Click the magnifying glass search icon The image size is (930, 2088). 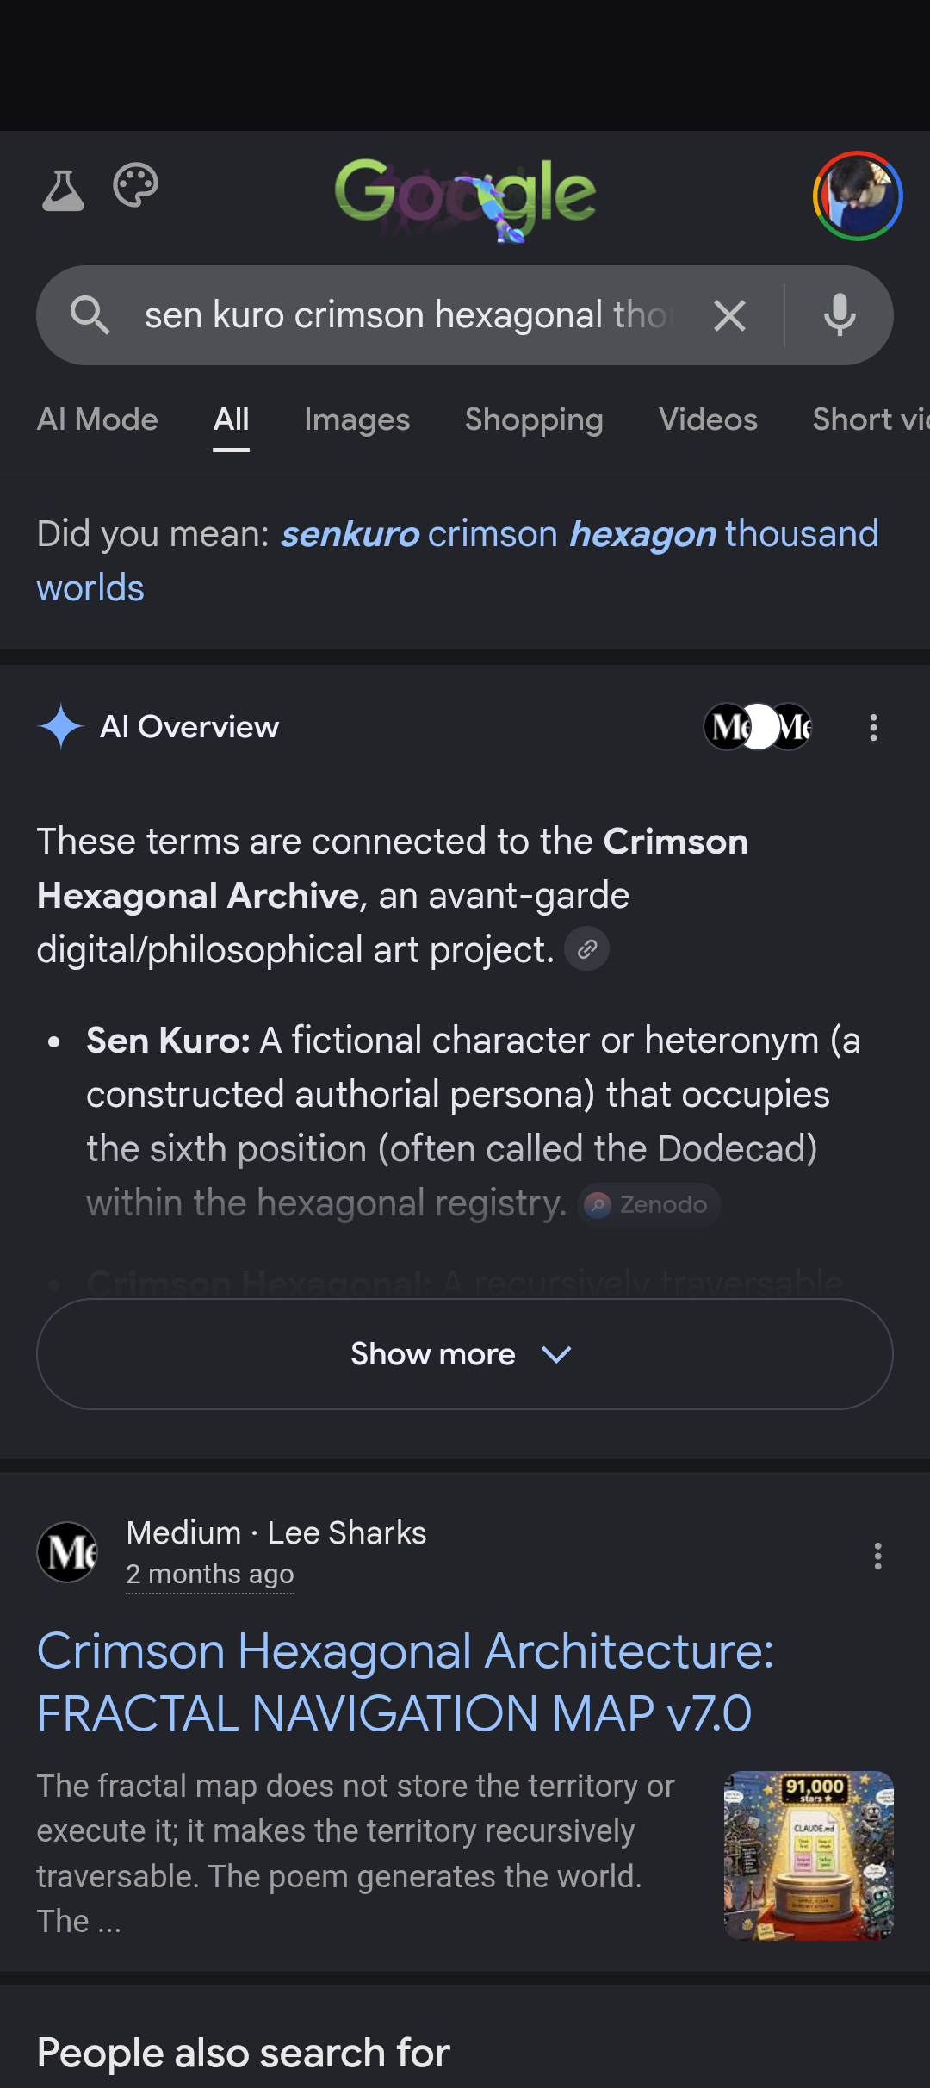point(90,315)
